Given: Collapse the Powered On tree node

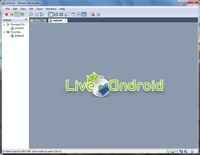Looking at the screenshot, I should 4,25.
